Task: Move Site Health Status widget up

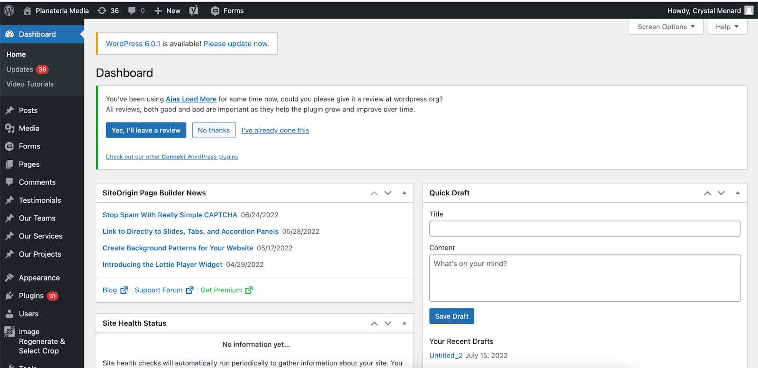Action: pos(374,323)
